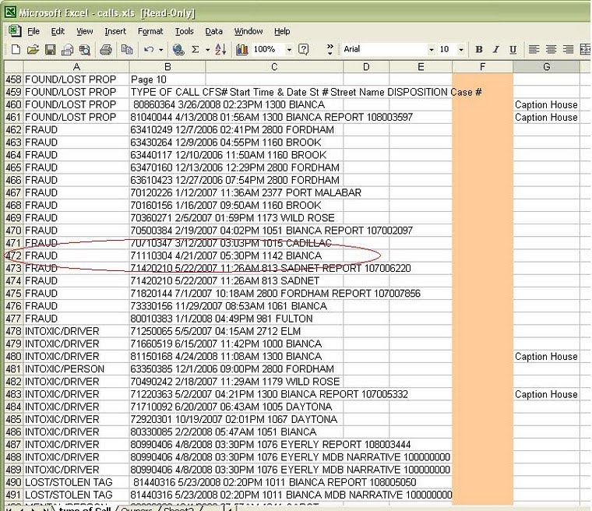Click 'LOST/STOLEN TAG' cell in row 490
Image resolution: width=592 pixels, height=511 pixels.
coord(76,482)
